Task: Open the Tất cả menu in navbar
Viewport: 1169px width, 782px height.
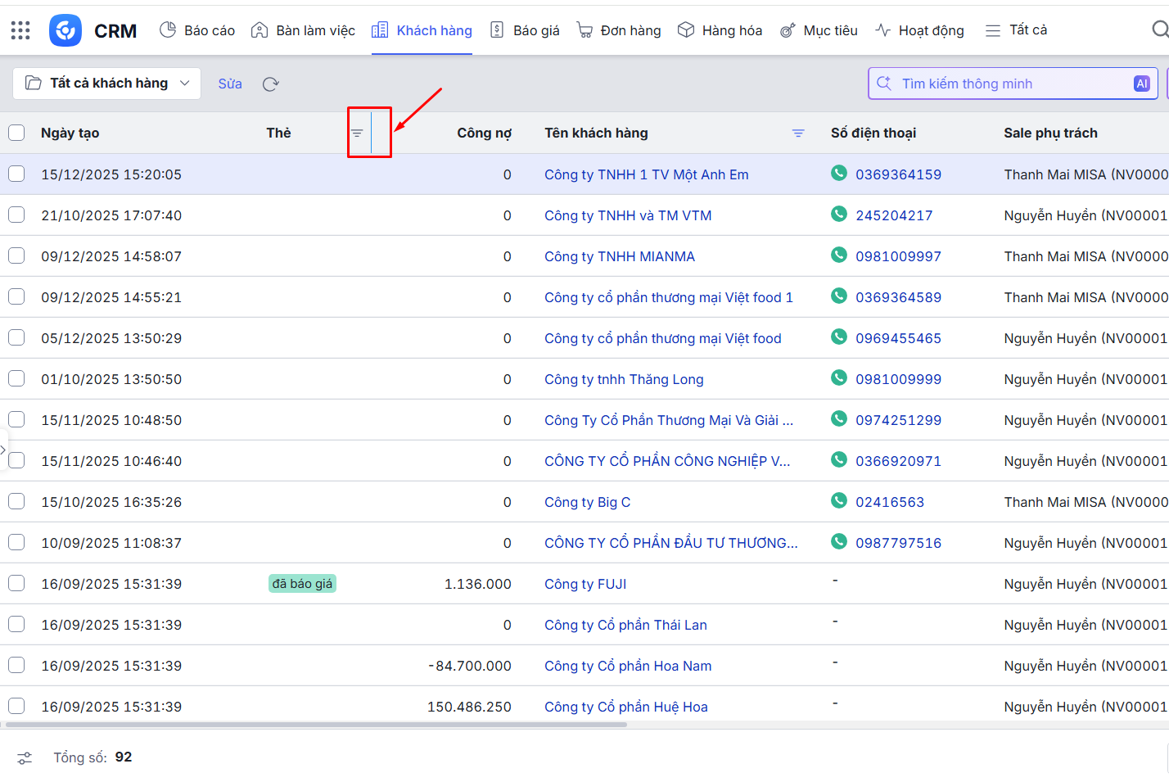Action: (x=1016, y=30)
